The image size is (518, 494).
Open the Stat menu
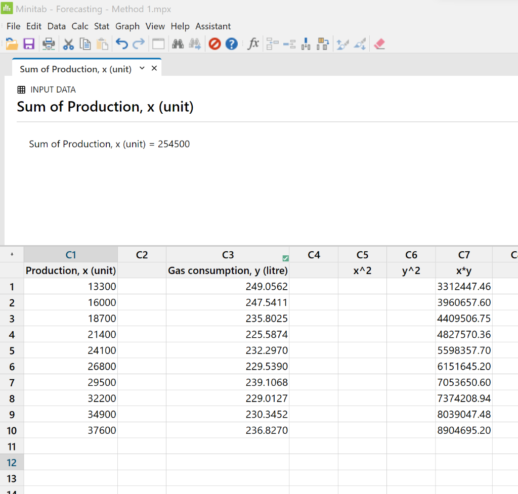(x=102, y=26)
